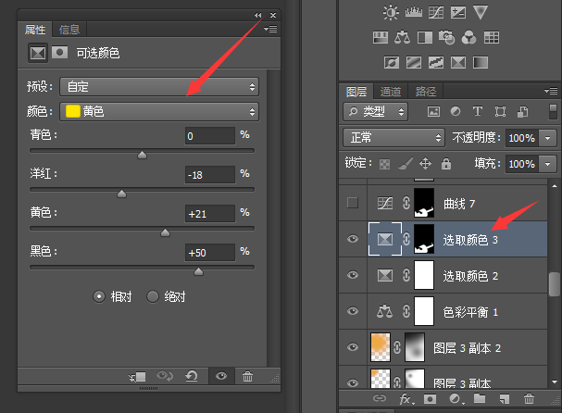This screenshot has height=413, width=562.
Task: Filter layers by smart objects icon
Action: point(522,111)
